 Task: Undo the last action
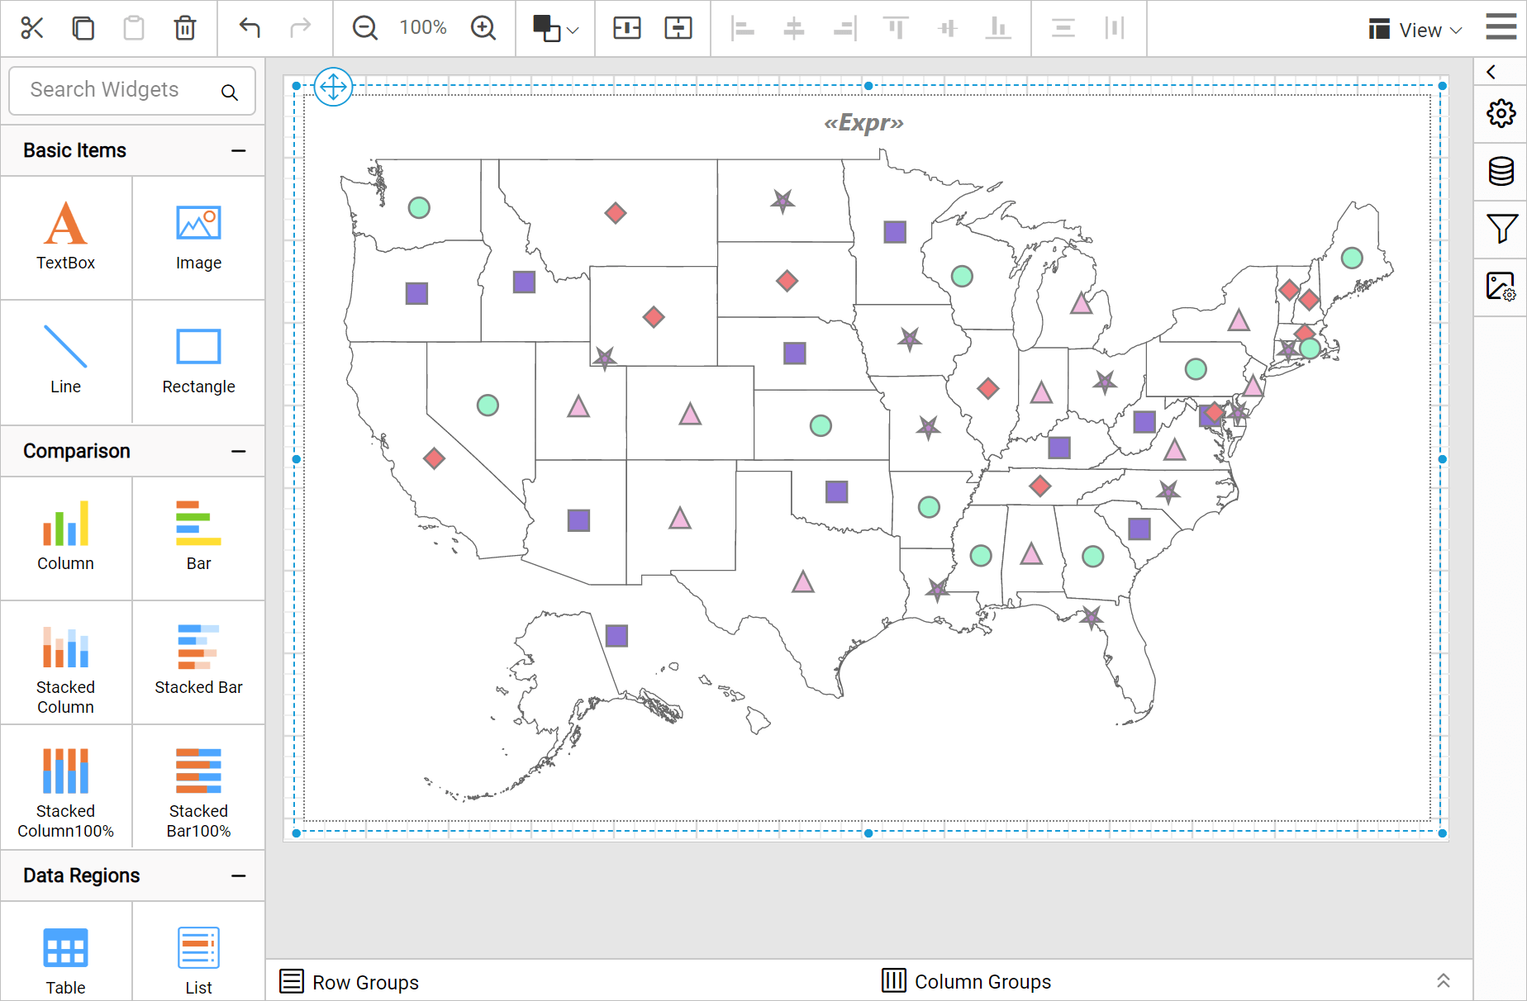pos(249,27)
